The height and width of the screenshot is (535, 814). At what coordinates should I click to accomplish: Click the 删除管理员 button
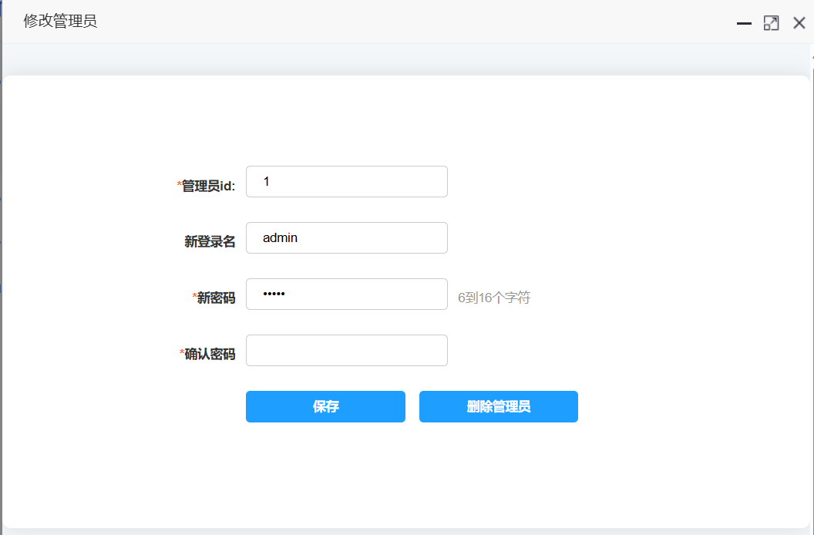click(x=499, y=406)
